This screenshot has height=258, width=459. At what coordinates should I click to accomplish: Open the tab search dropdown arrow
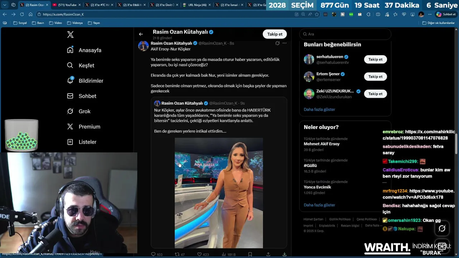pos(4,5)
